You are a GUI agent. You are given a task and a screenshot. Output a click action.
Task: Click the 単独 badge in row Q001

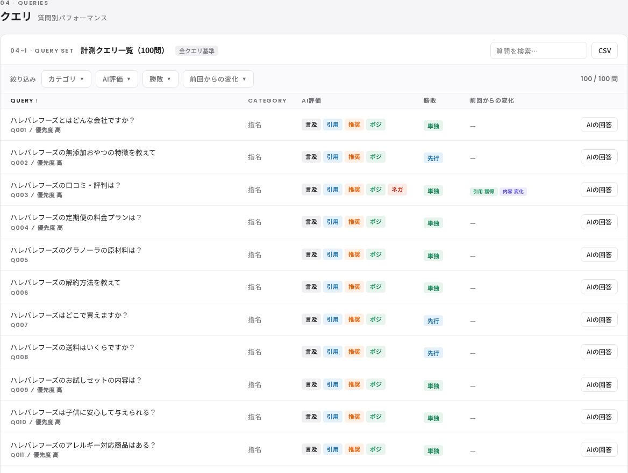click(433, 126)
